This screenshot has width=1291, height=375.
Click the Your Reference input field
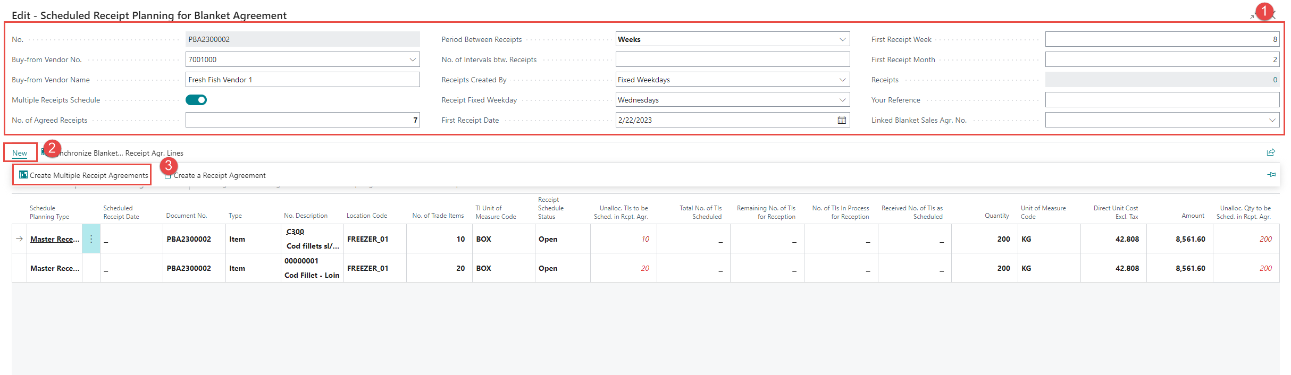pyautogui.click(x=1162, y=100)
